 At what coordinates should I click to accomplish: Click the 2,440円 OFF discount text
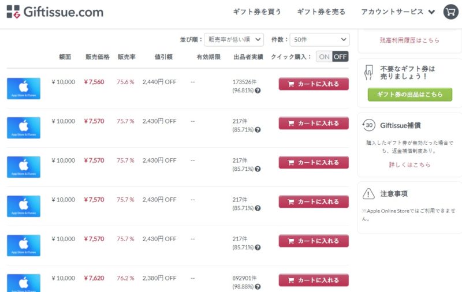pos(159,82)
